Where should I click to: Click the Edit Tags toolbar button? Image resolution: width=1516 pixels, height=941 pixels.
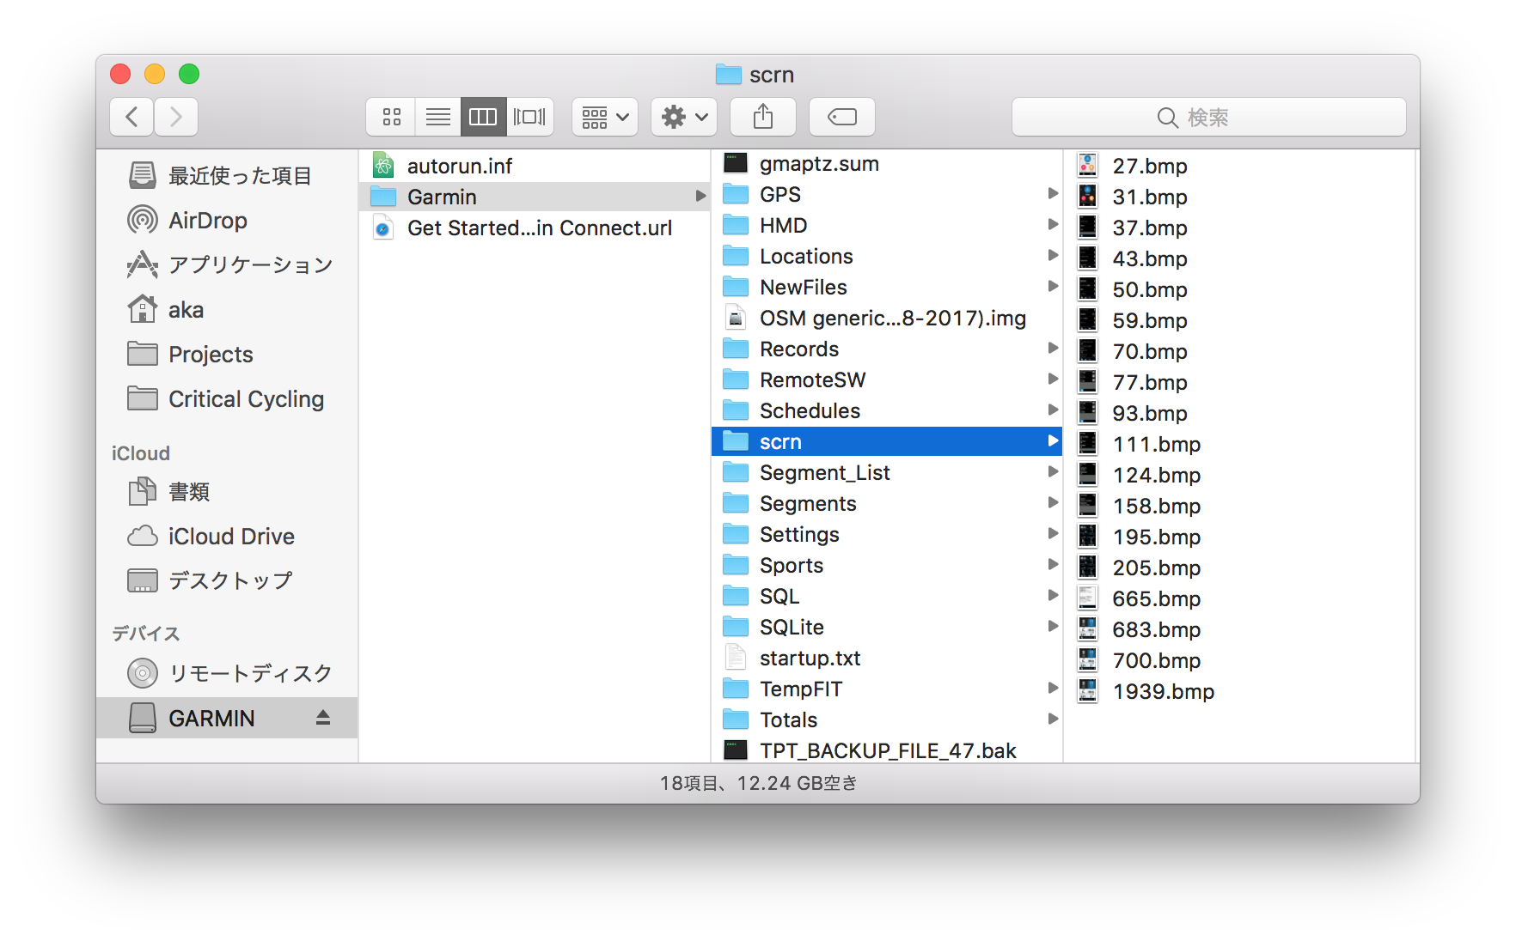click(841, 117)
